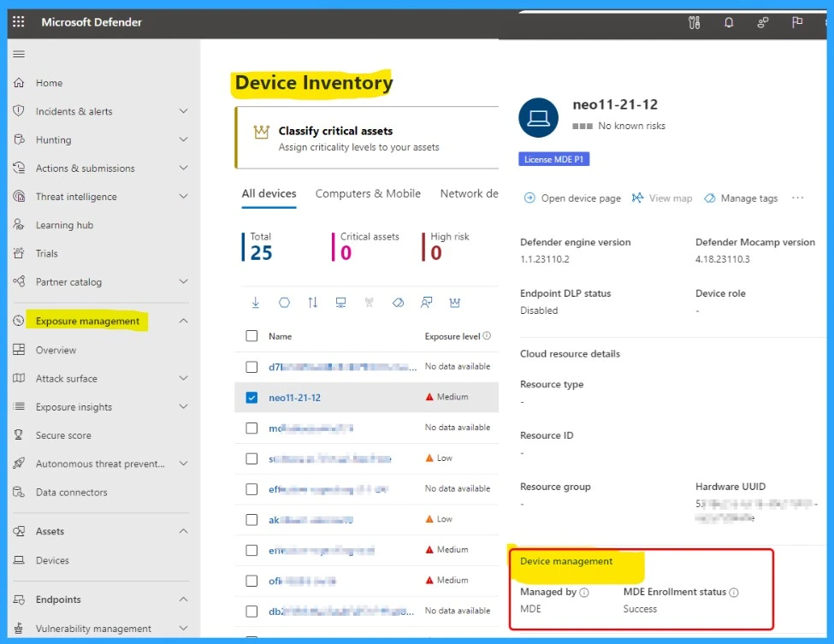Click the License MDE P1 badge
The height and width of the screenshot is (644, 834).
553,159
